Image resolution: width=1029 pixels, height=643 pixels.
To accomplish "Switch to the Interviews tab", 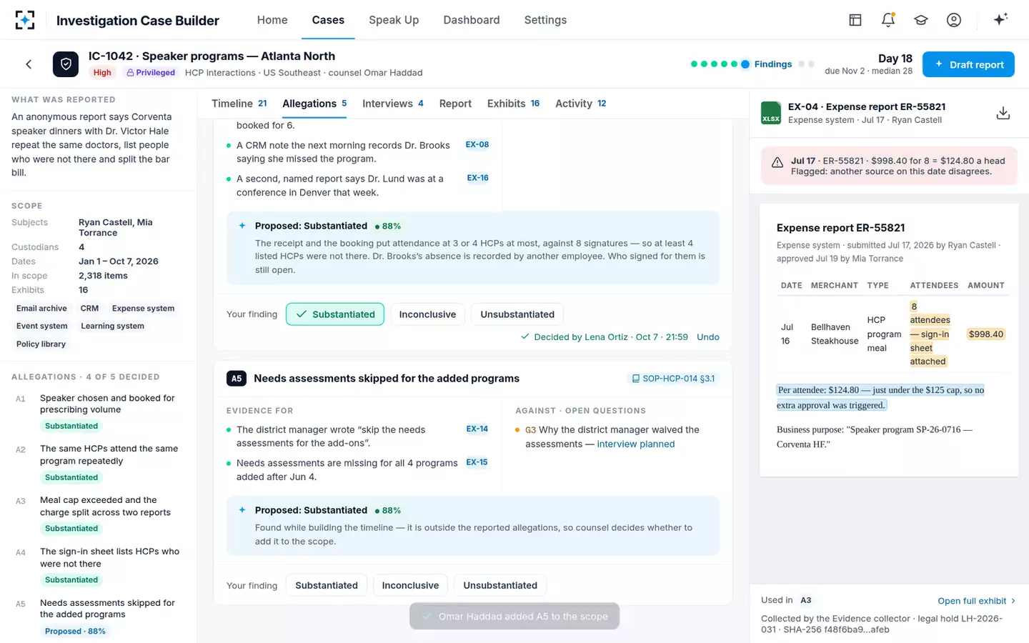I will click(x=393, y=104).
